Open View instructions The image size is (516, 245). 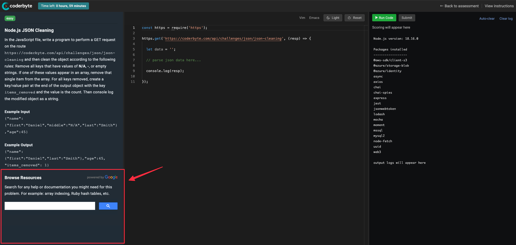click(499, 6)
